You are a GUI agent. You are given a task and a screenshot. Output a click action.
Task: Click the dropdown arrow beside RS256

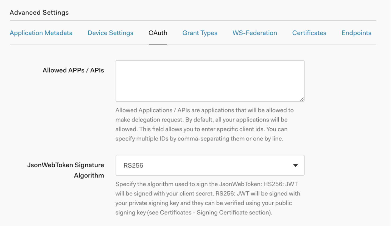pyautogui.click(x=295, y=166)
